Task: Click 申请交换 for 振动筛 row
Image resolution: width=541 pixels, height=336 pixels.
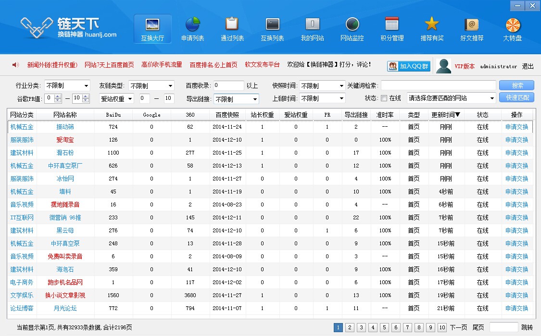Action: click(x=516, y=127)
